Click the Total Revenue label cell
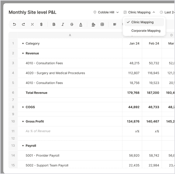The width and height of the screenshot is (175, 174). point(70,93)
